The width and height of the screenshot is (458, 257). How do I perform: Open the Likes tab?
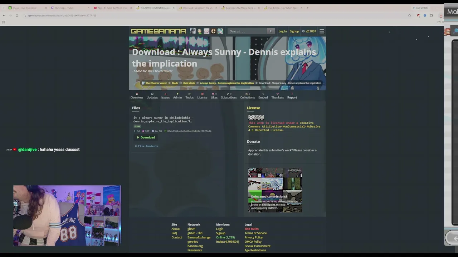(x=214, y=96)
